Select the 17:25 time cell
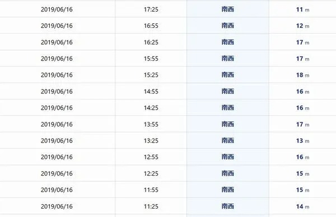This screenshot has height=217, width=336. point(151,10)
